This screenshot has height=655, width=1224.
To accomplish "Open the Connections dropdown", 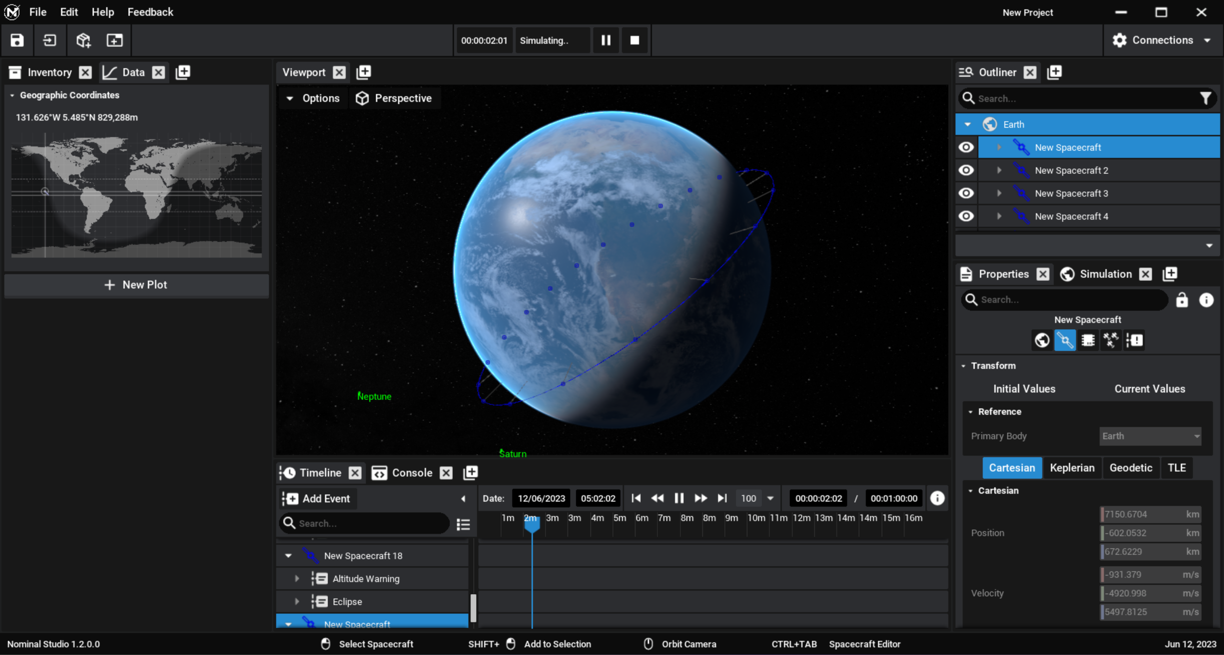I will coord(1163,40).
